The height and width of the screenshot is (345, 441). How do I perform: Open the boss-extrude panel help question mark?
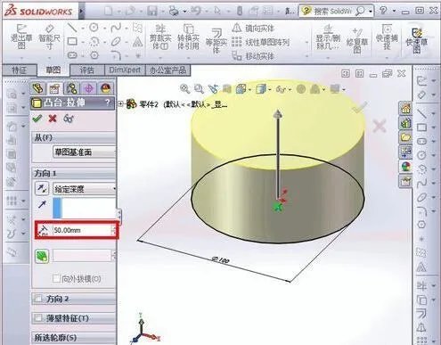pos(108,103)
